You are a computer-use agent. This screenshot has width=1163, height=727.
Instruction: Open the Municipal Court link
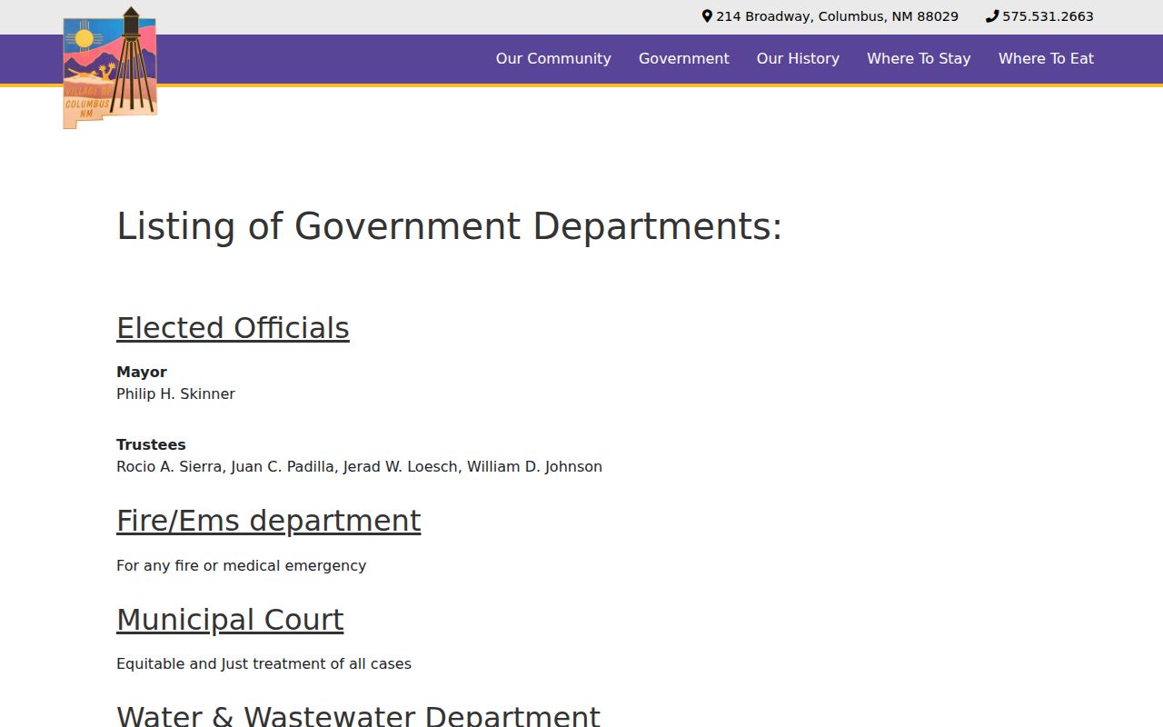click(230, 620)
